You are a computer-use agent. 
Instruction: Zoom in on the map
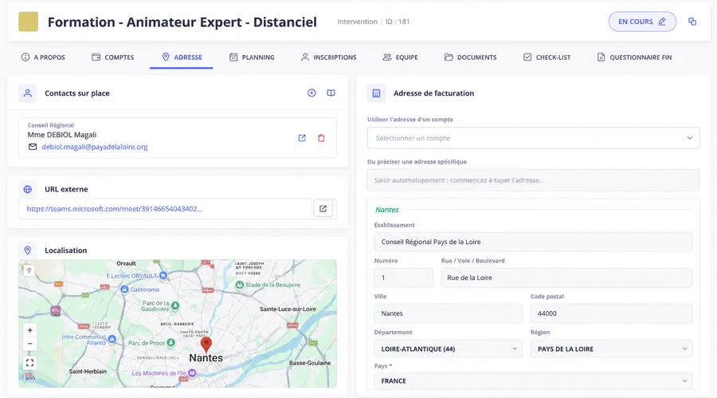(29, 330)
